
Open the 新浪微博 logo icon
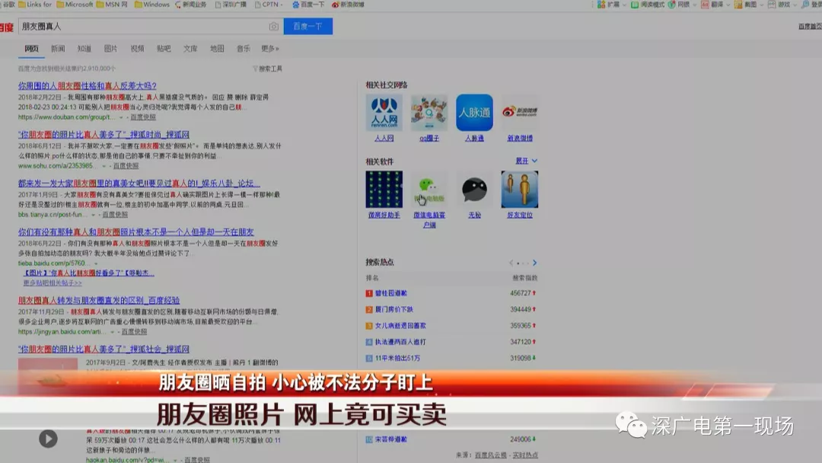point(520,113)
